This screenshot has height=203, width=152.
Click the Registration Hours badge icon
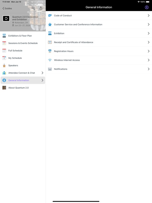pyautogui.click(x=50, y=51)
